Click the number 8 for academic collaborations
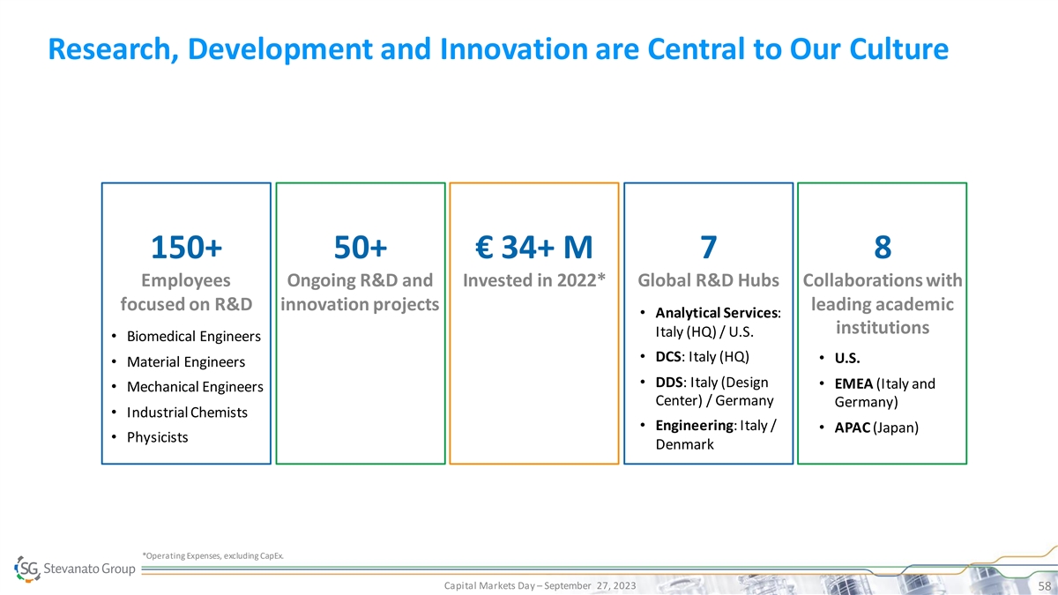Screen dimensions: 1058x595 click(882, 249)
